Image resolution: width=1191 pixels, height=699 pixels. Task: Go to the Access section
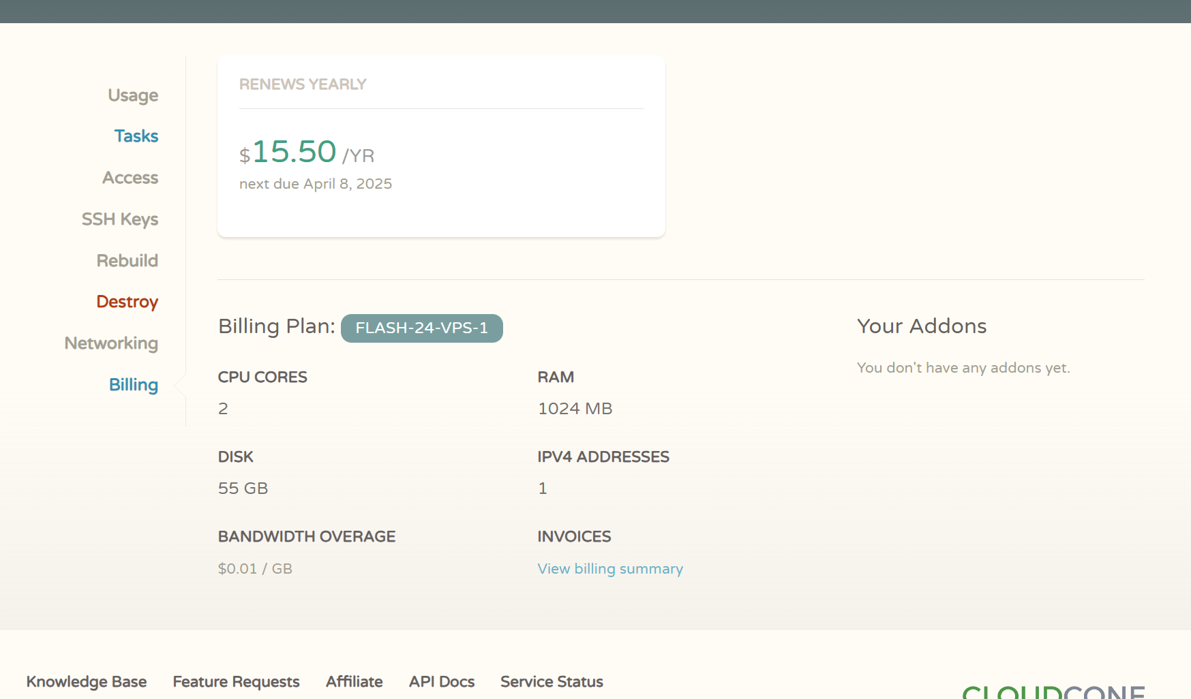click(130, 178)
